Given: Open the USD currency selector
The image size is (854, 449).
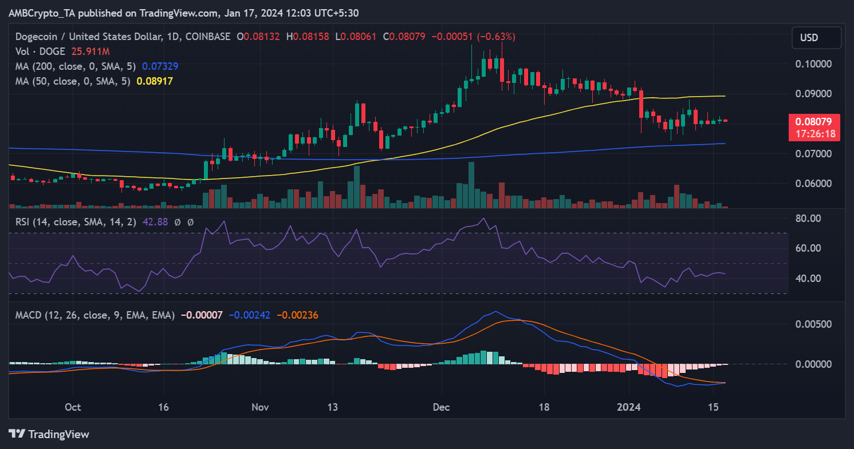Looking at the screenshot, I should (x=816, y=38).
